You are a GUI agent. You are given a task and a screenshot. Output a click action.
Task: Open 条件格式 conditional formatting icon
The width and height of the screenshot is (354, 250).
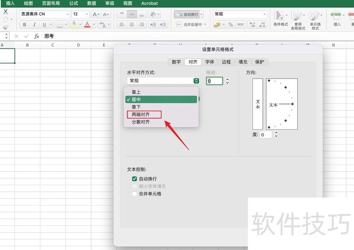[280, 20]
